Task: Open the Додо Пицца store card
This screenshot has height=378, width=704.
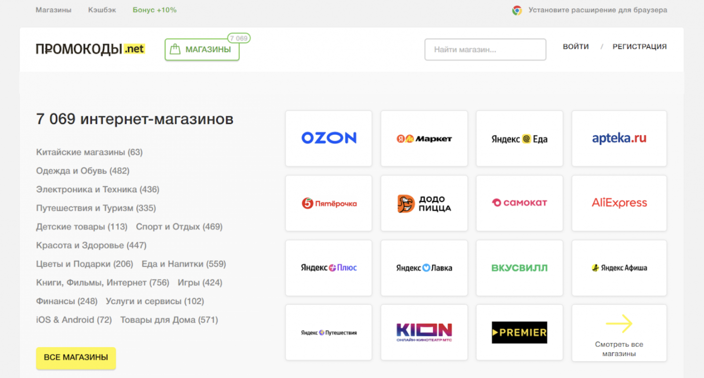Action: [x=424, y=203]
